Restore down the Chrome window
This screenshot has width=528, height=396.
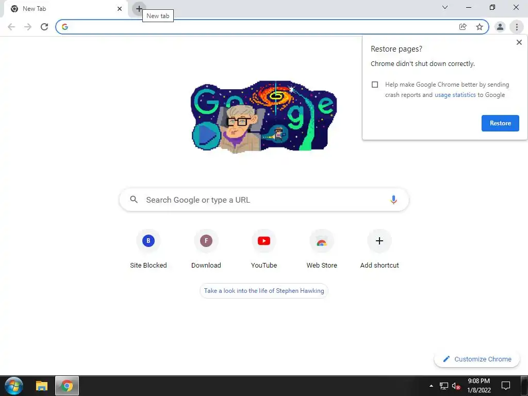(492, 7)
